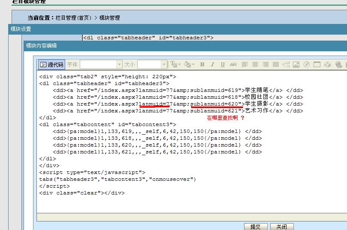Align text right
The width and height of the screenshot is (347, 230).
(x=265, y=65)
